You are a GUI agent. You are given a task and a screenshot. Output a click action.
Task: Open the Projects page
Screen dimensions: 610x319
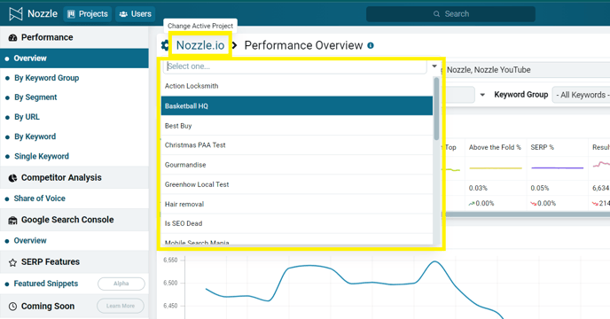coord(88,14)
